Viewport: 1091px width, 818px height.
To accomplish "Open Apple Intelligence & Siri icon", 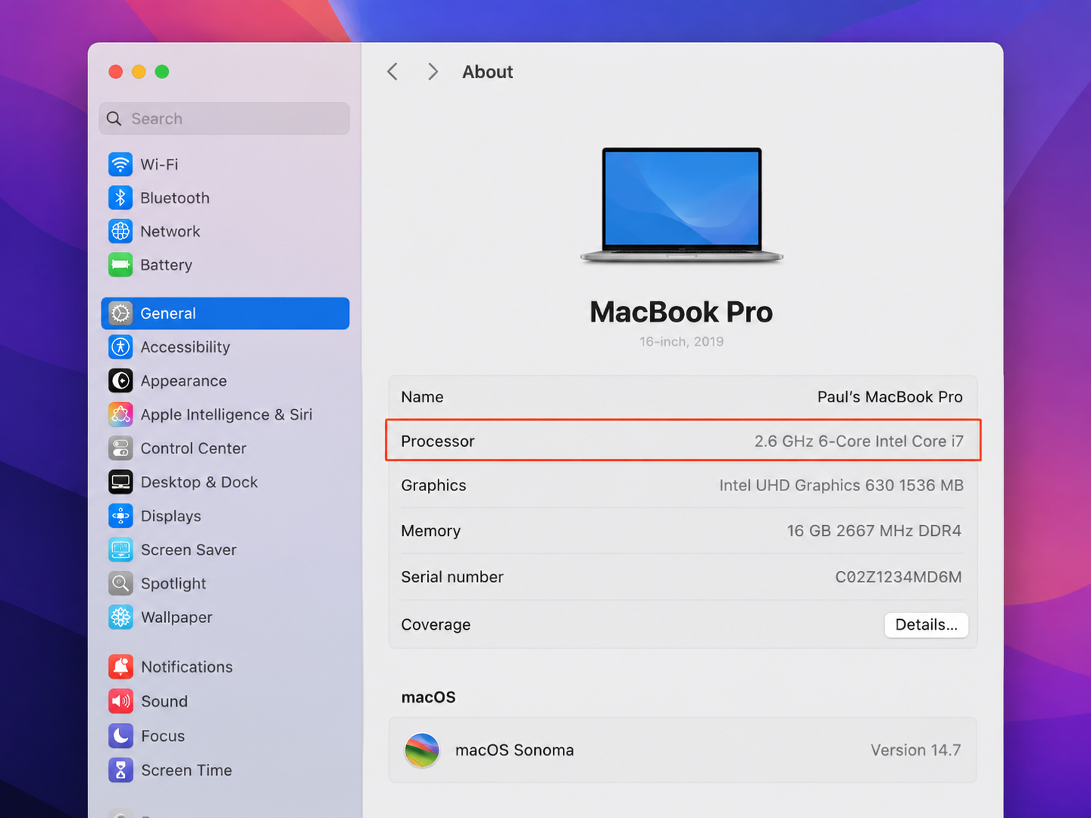I will click(x=121, y=414).
